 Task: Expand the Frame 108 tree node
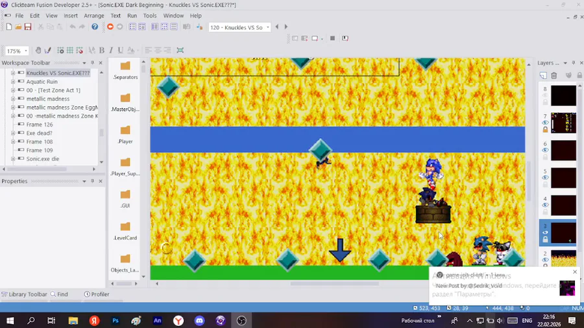pyautogui.click(x=13, y=142)
